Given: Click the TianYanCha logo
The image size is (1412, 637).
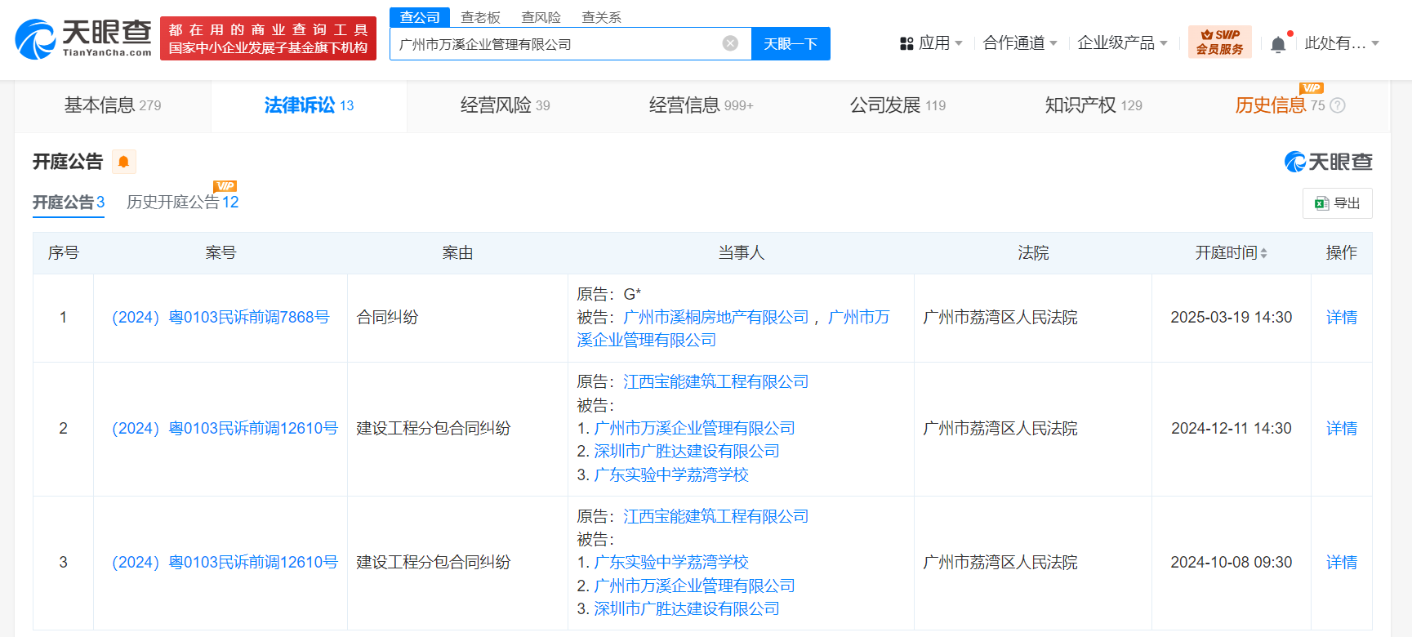Looking at the screenshot, I should pyautogui.click(x=83, y=38).
